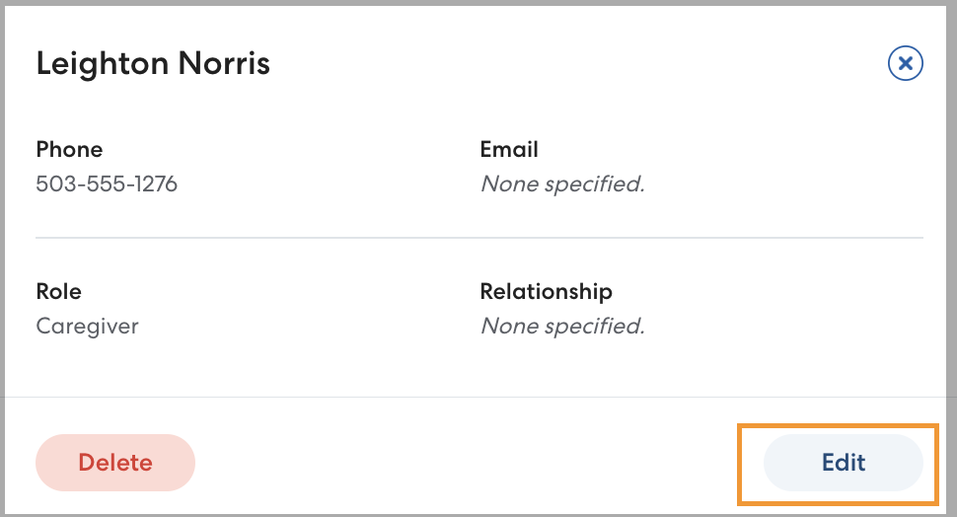
Task: Click the Edit button
Action: [844, 463]
